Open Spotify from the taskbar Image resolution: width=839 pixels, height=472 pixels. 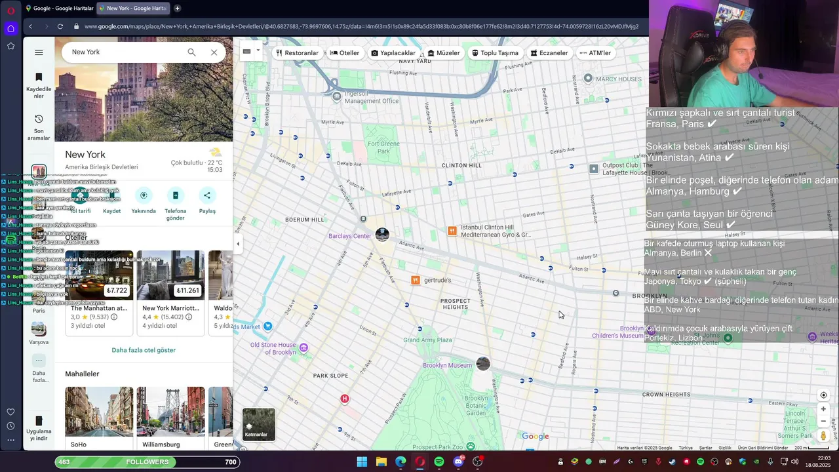point(439,462)
